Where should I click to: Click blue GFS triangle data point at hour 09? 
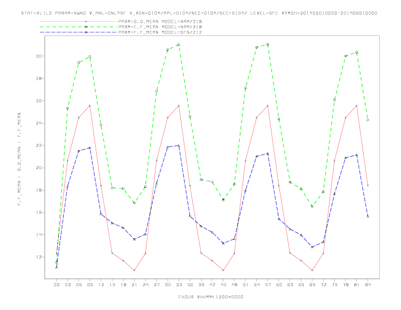click(90, 148)
